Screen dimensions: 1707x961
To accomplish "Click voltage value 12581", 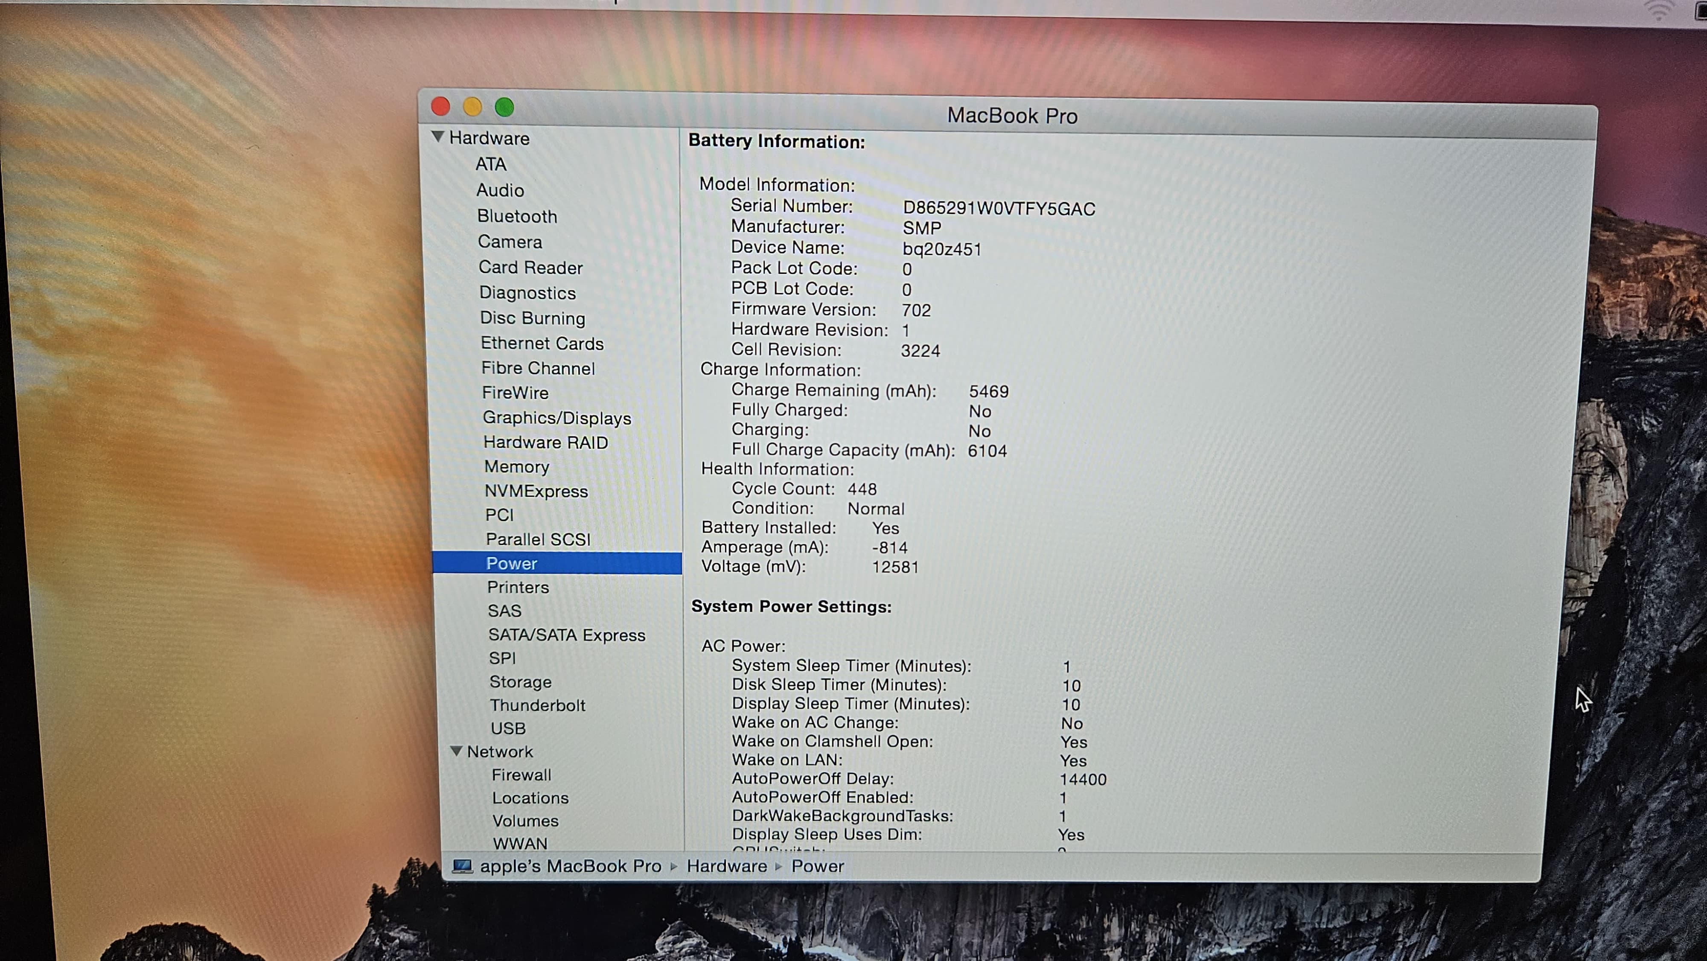I will (x=895, y=567).
